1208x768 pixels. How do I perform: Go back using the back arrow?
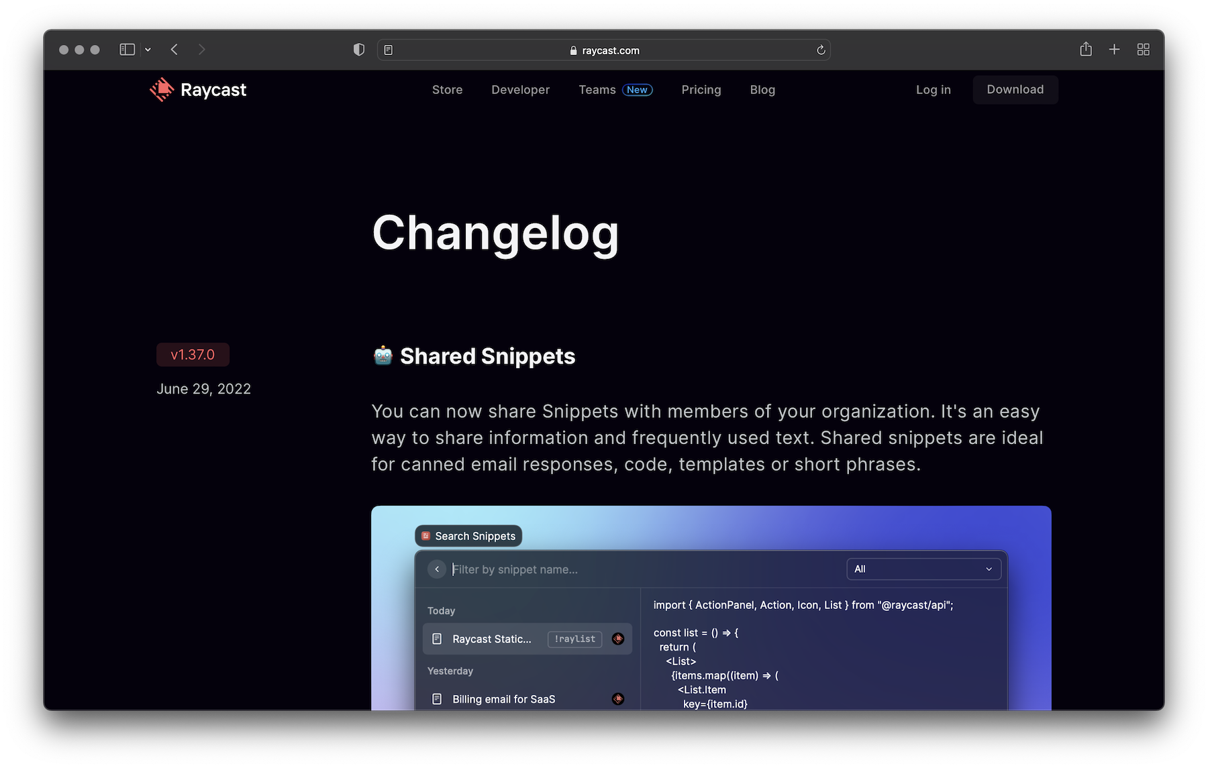coord(174,50)
